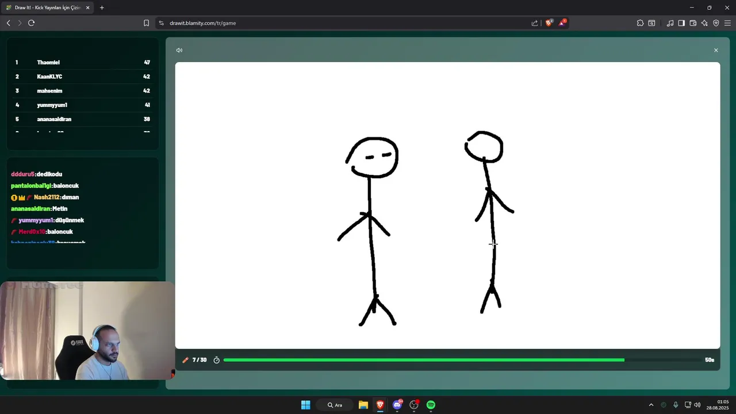Screen dimensions: 736x414
Task: Click the crown badge beside Nash2112
Action: tap(22, 197)
